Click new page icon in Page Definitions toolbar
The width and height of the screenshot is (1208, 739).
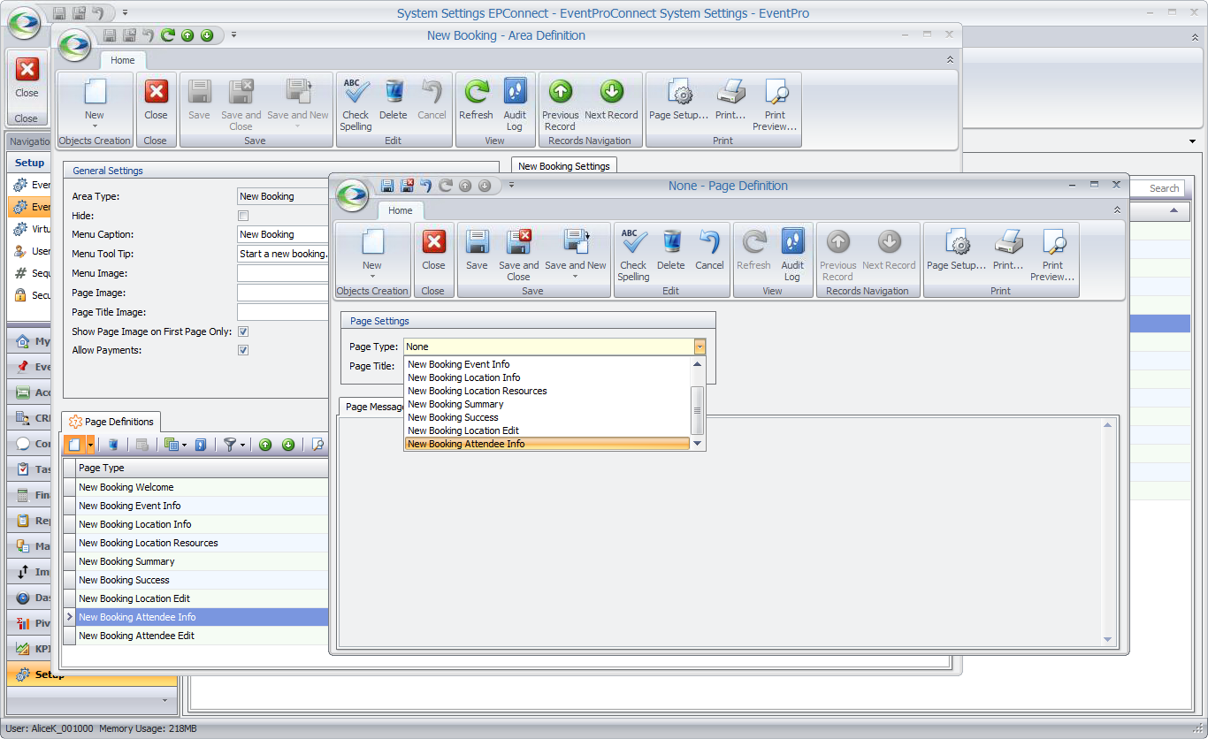[x=74, y=445]
